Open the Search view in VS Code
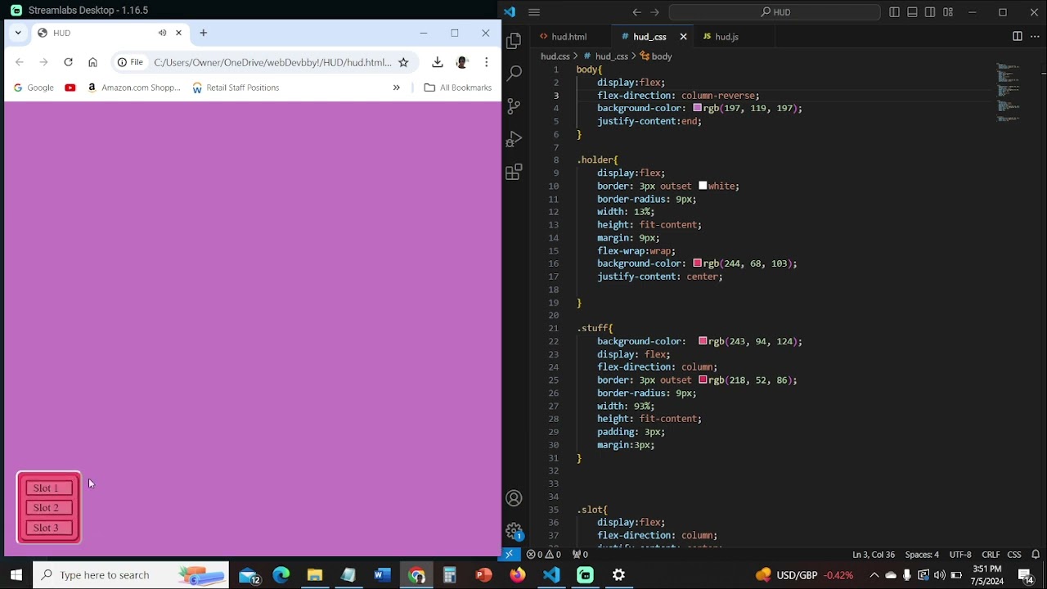 tap(514, 74)
